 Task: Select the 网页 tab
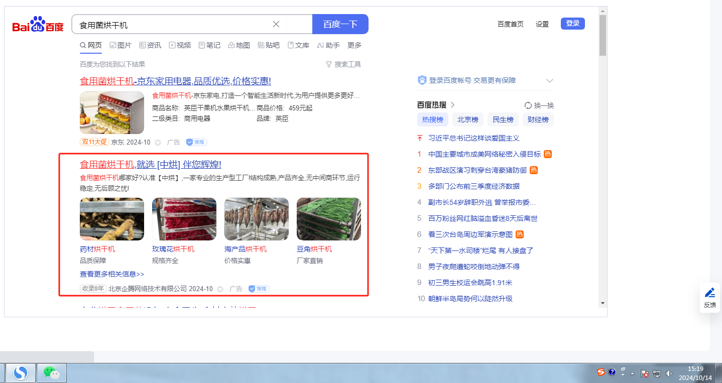coord(91,45)
